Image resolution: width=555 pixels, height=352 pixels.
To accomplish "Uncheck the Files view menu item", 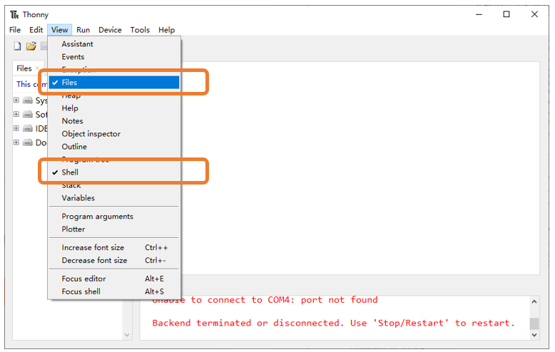I will click(x=114, y=83).
